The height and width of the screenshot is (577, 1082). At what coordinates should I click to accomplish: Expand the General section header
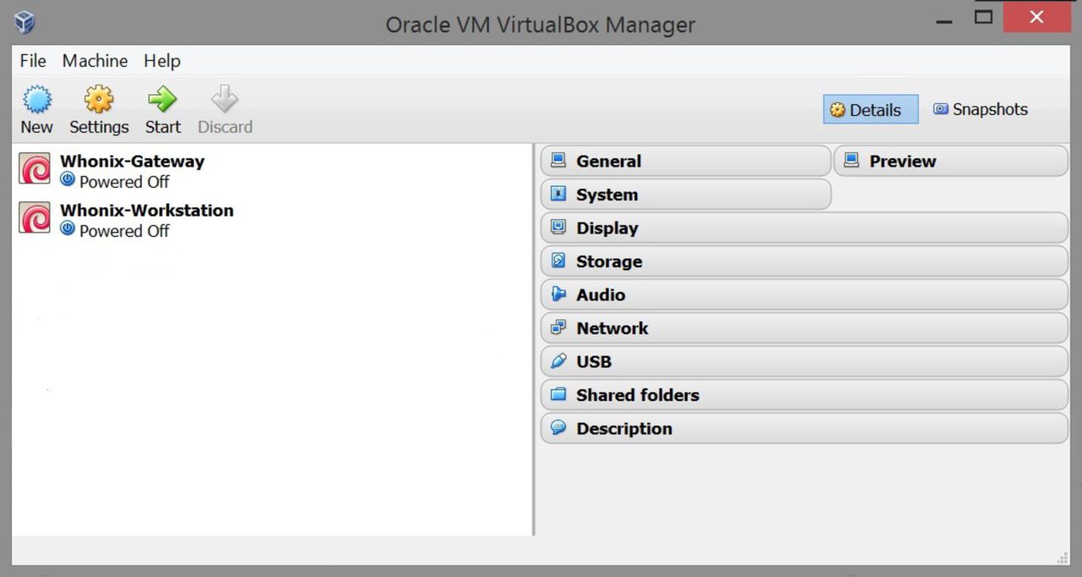coord(685,161)
